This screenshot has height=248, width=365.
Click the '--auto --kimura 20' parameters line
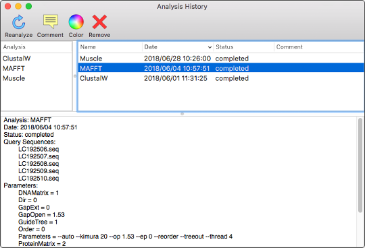(125, 237)
